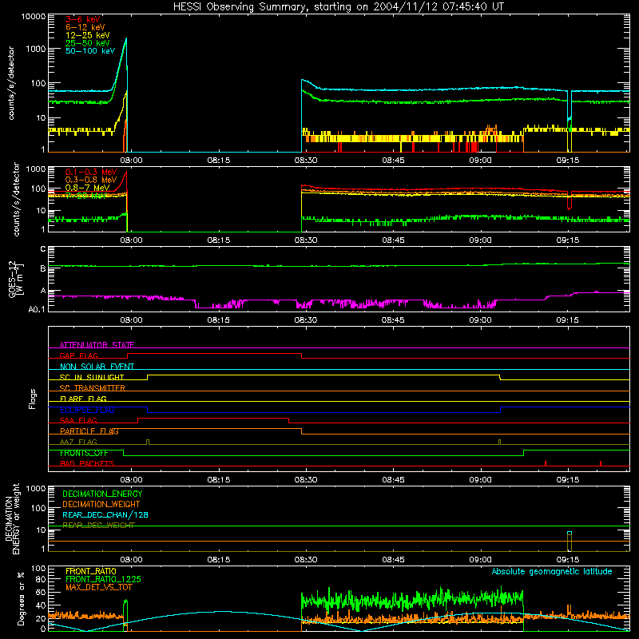Select the 08:45 tick under the decimation panel

coord(393,559)
